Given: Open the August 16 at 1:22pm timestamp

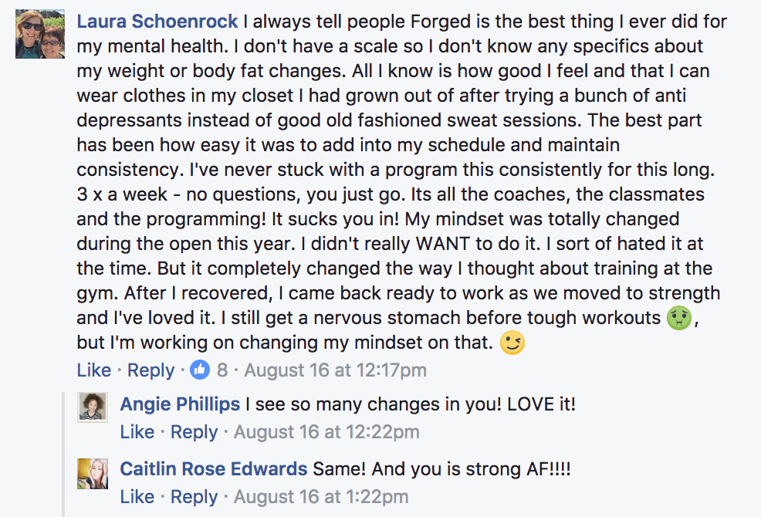Looking at the screenshot, I should pos(321,496).
